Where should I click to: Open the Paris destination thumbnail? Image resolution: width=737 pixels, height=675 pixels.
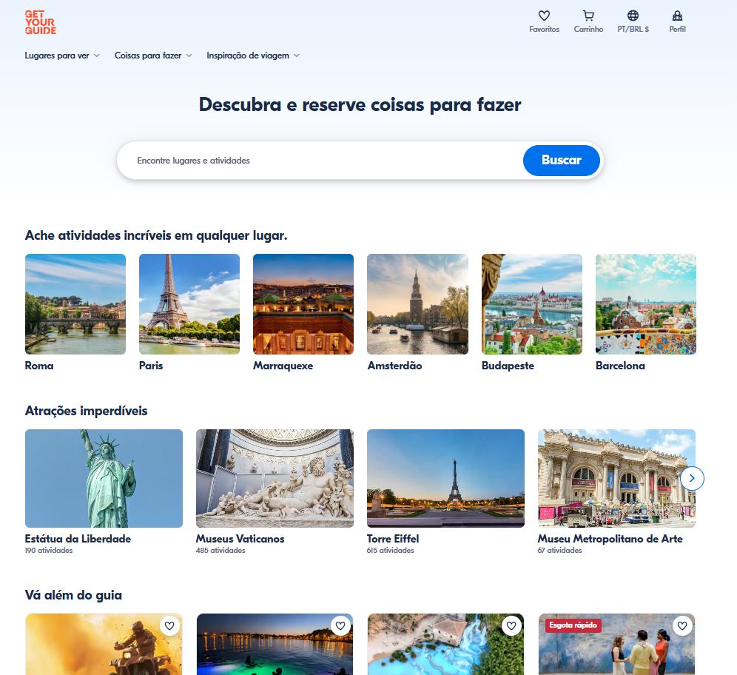pos(189,304)
